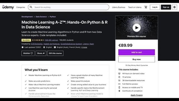Click the 73 articles icon

[x=119, y=77]
